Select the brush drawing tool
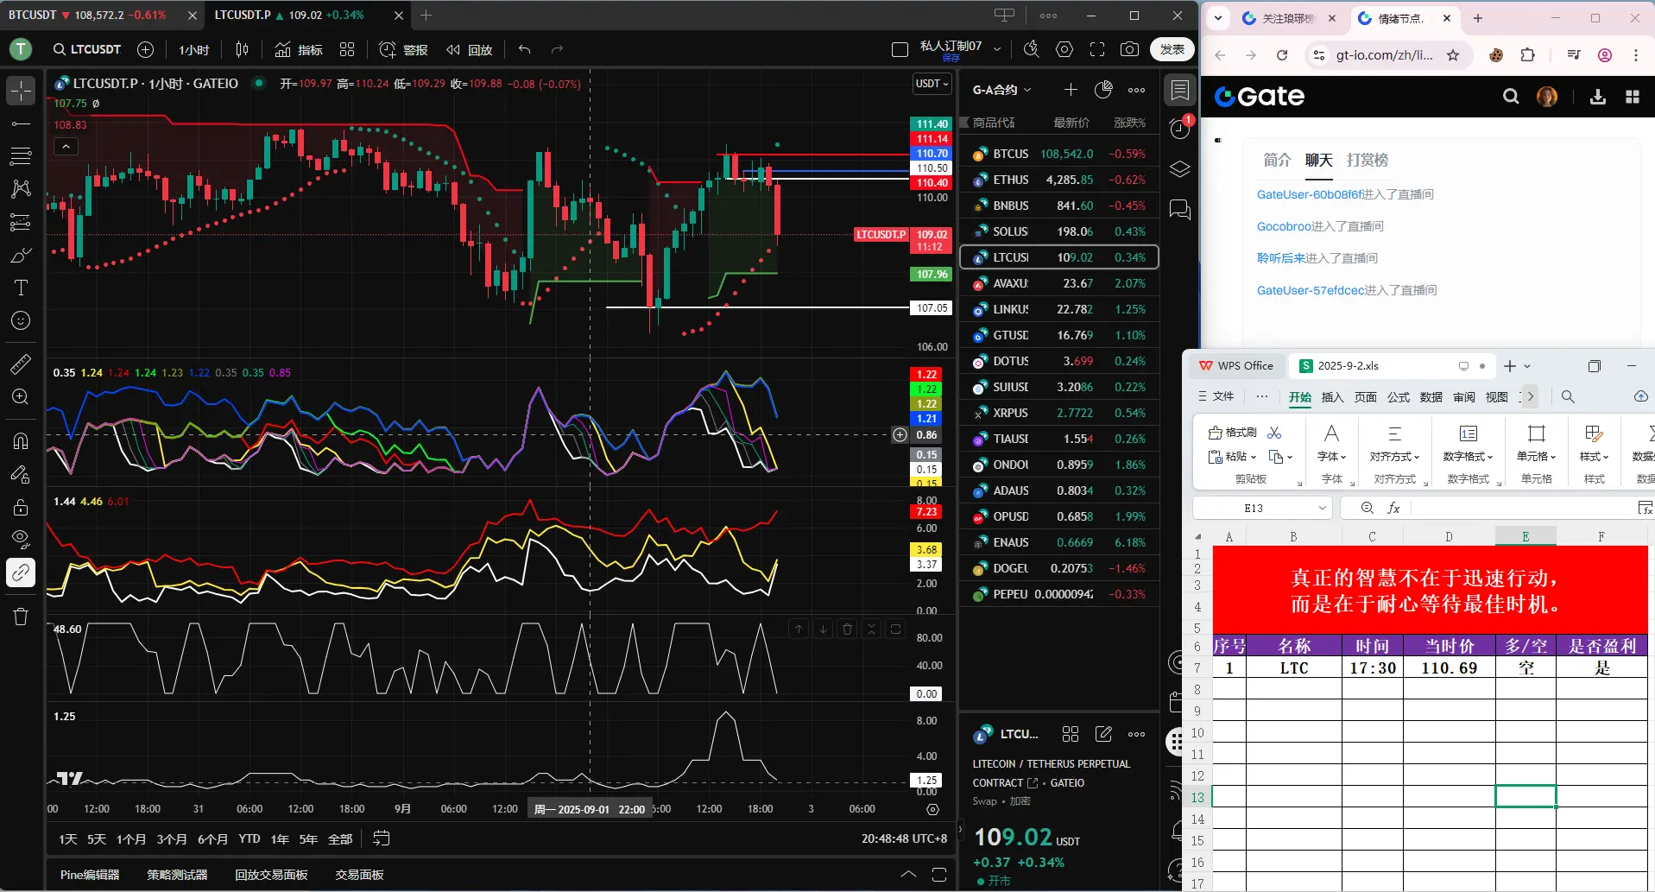 pyautogui.click(x=21, y=255)
